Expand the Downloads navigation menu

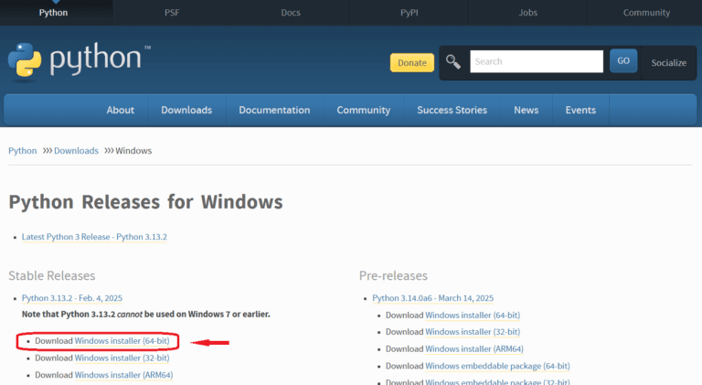point(186,110)
